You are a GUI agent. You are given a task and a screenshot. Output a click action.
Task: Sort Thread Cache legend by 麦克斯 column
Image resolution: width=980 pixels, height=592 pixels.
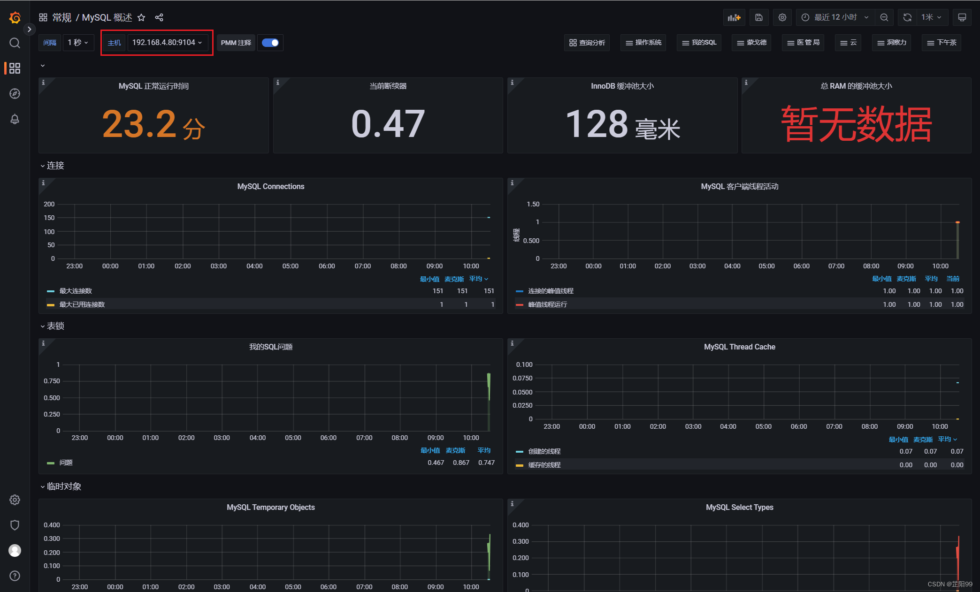pyautogui.click(x=923, y=440)
